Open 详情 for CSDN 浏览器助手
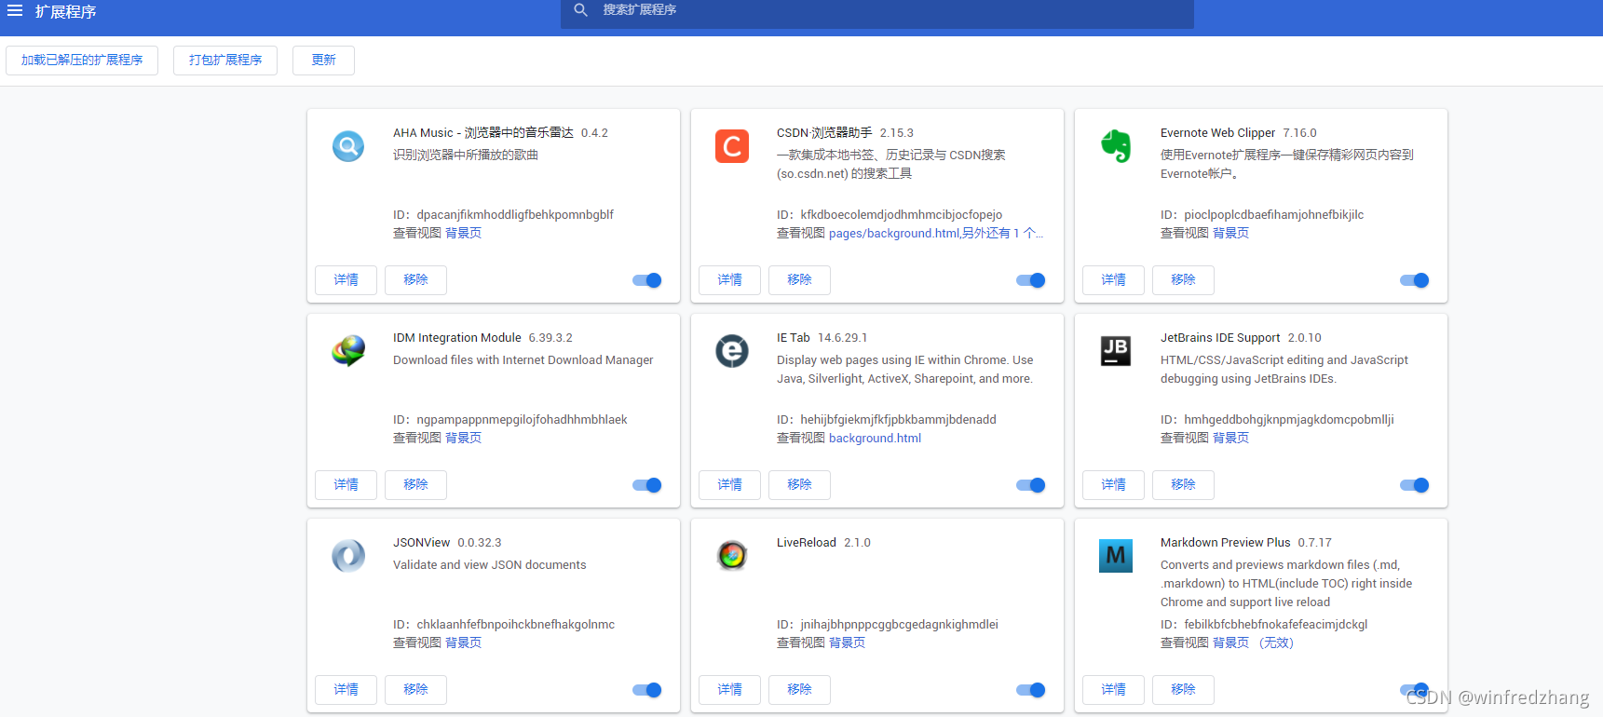The width and height of the screenshot is (1603, 717). [x=729, y=280]
